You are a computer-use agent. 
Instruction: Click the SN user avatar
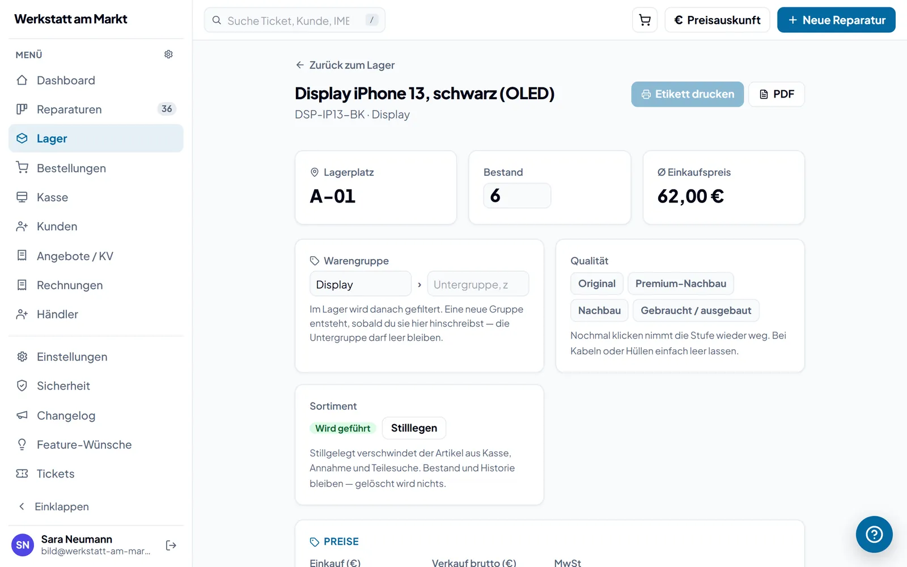(23, 545)
